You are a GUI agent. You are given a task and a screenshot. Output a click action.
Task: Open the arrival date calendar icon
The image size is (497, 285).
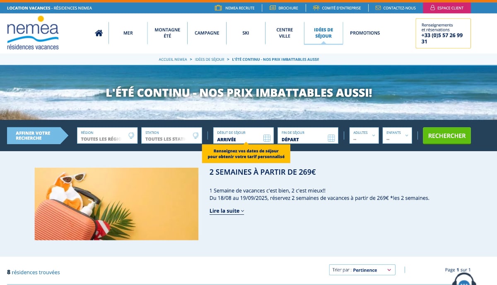pyautogui.click(x=267, y=138)
